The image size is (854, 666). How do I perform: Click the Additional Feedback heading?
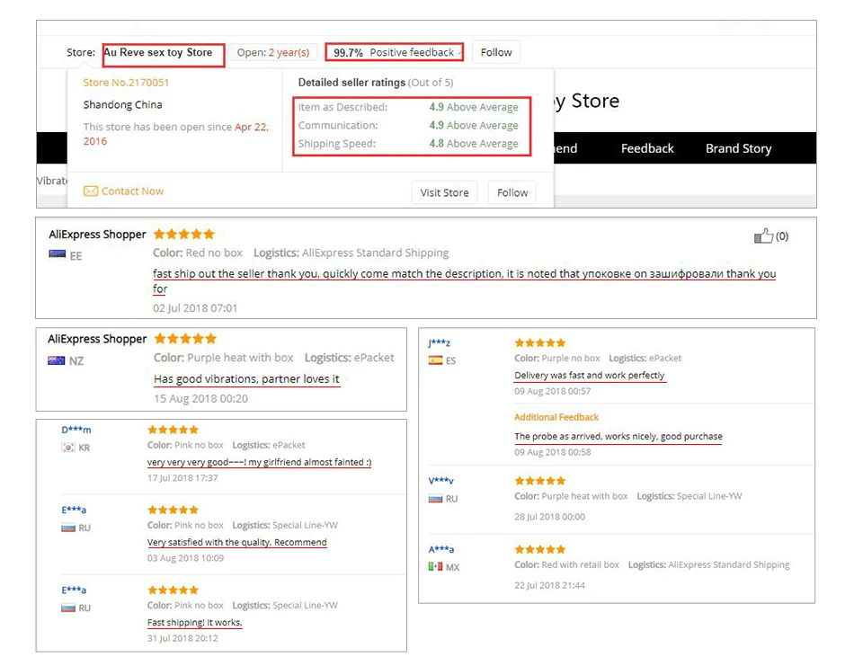556,417
